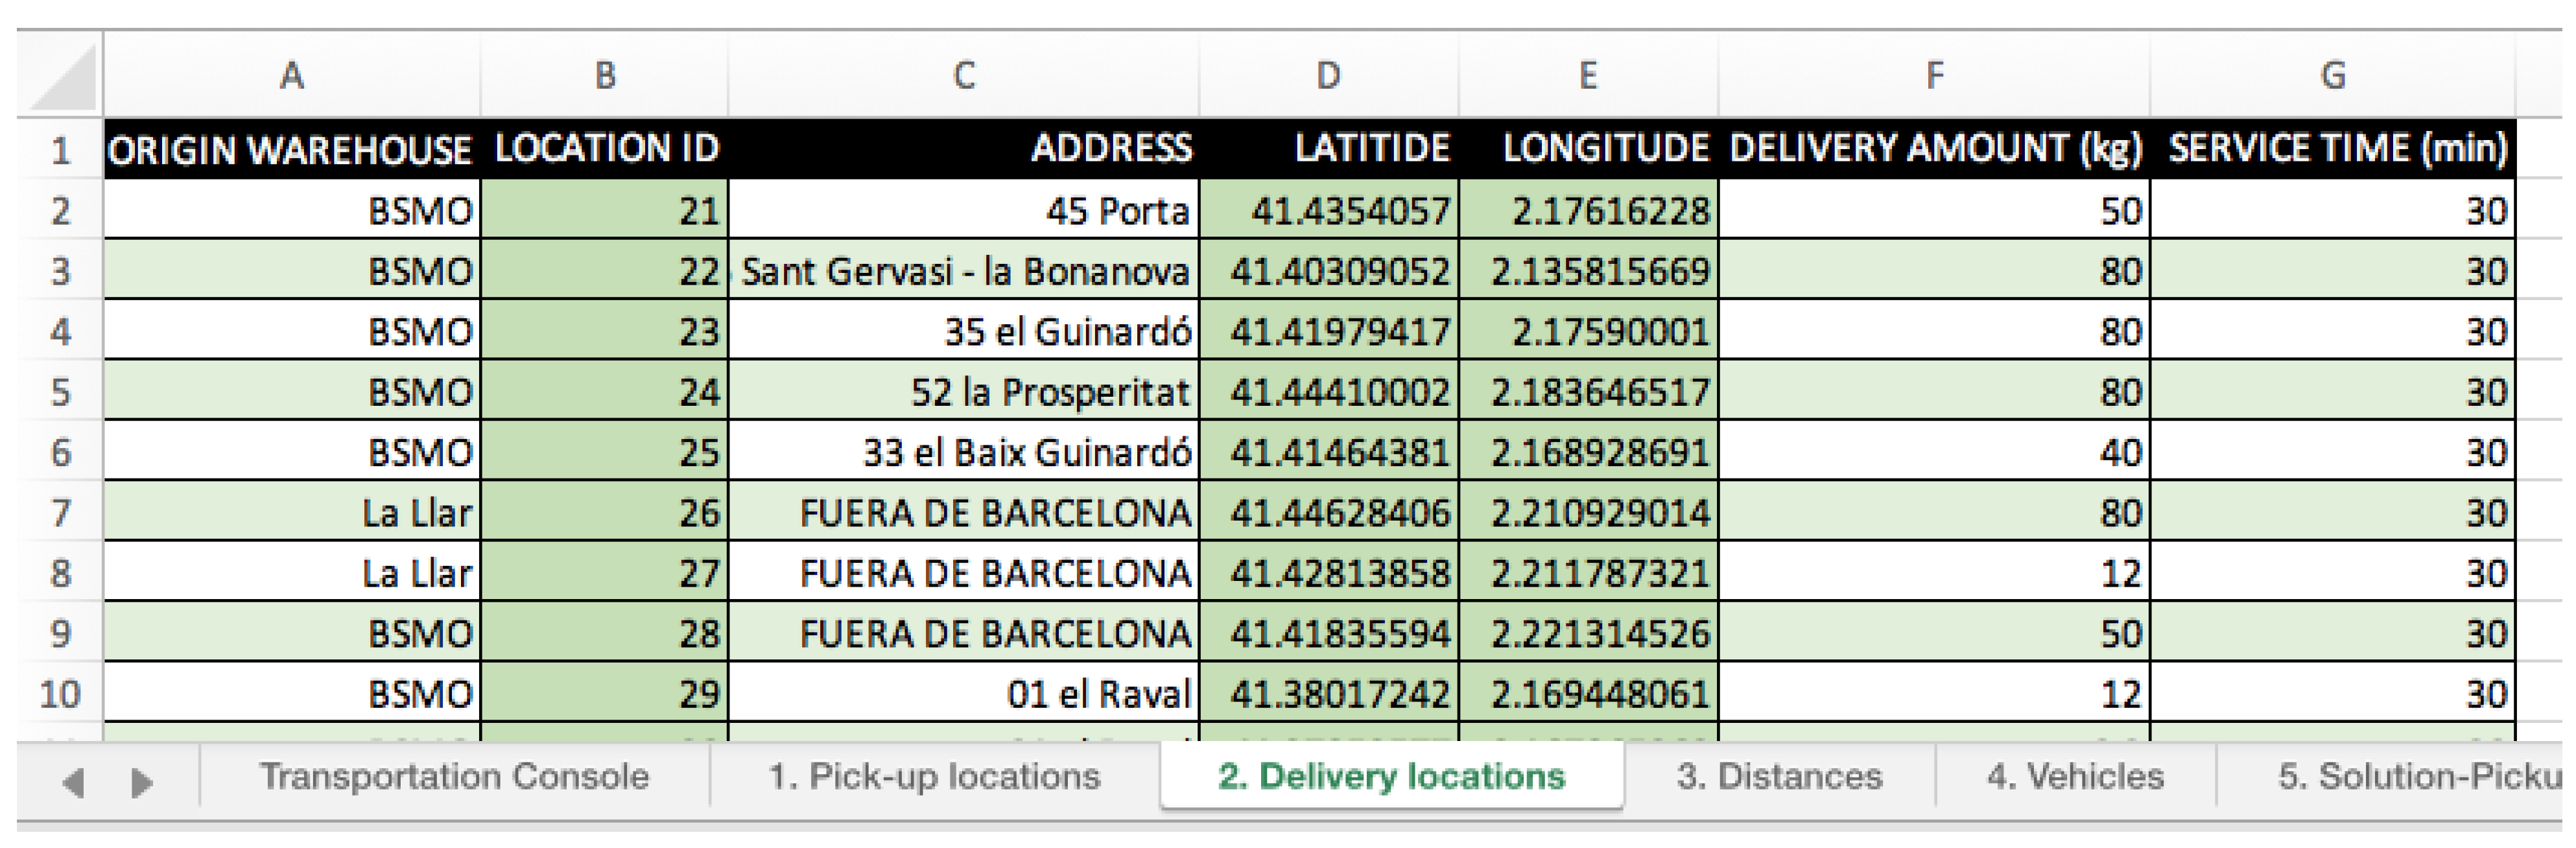2576x848 pixels.
Task: Select row 1 header
Action: pyautogui.click(x=60, y=149)
